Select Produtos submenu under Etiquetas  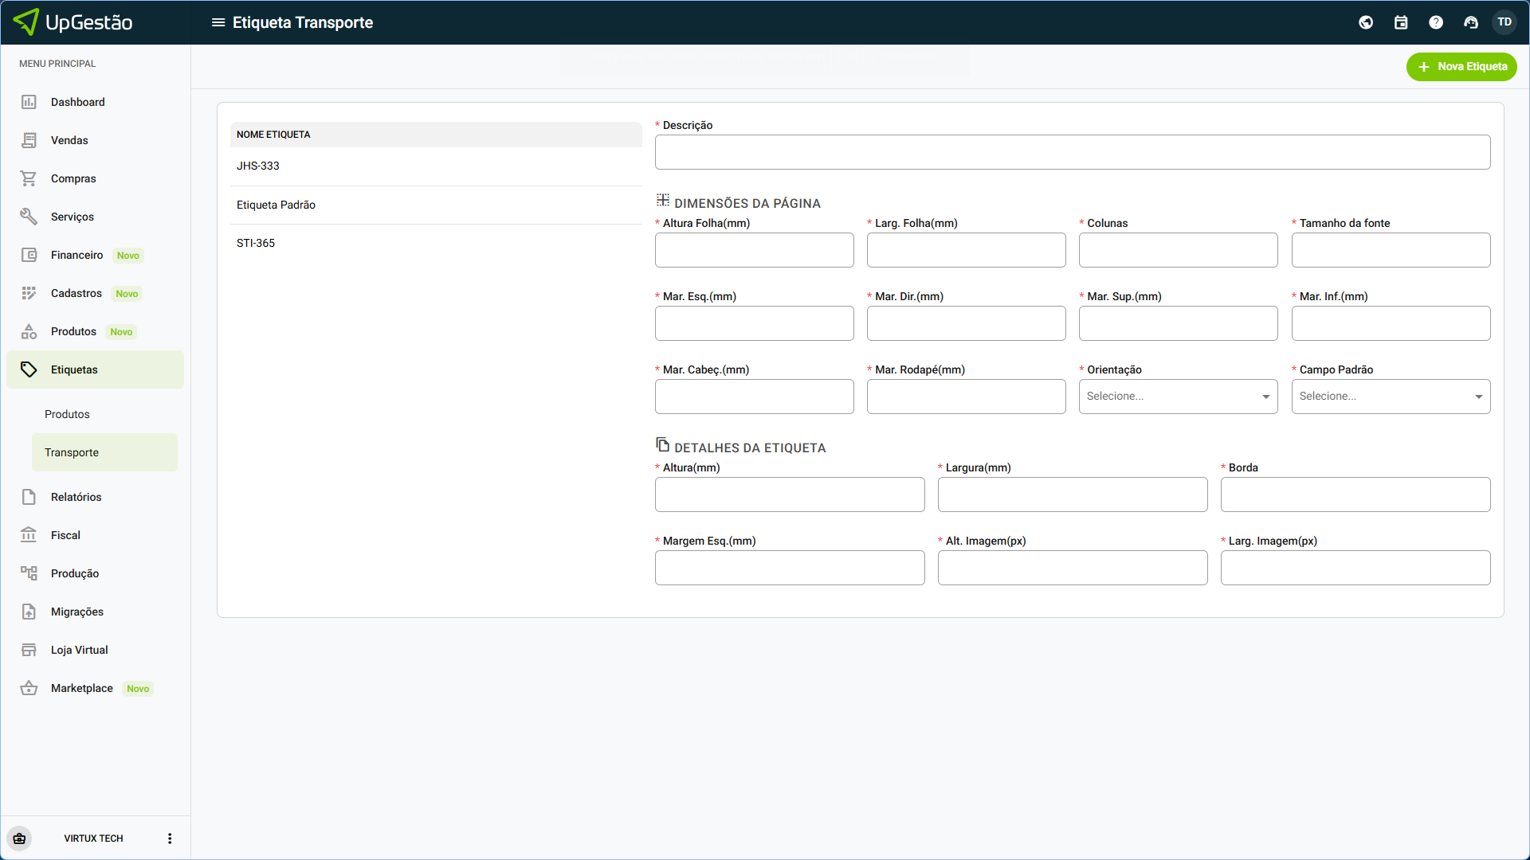(67, 414)
